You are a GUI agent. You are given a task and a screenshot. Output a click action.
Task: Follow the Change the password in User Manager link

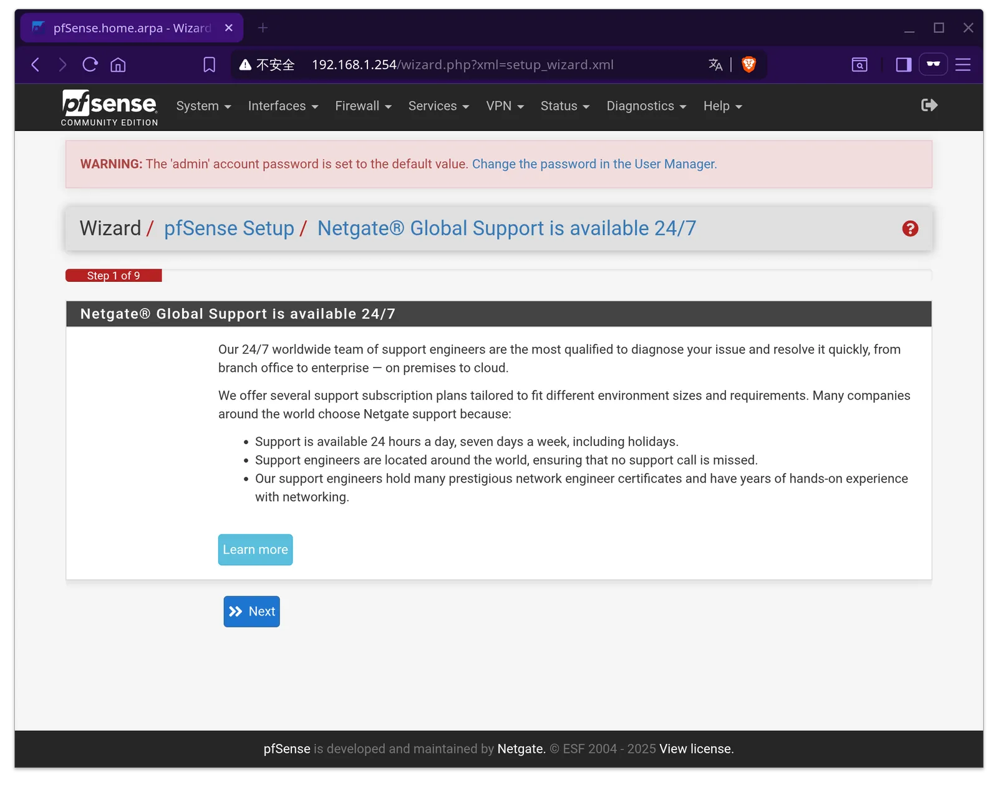(594, 164)
